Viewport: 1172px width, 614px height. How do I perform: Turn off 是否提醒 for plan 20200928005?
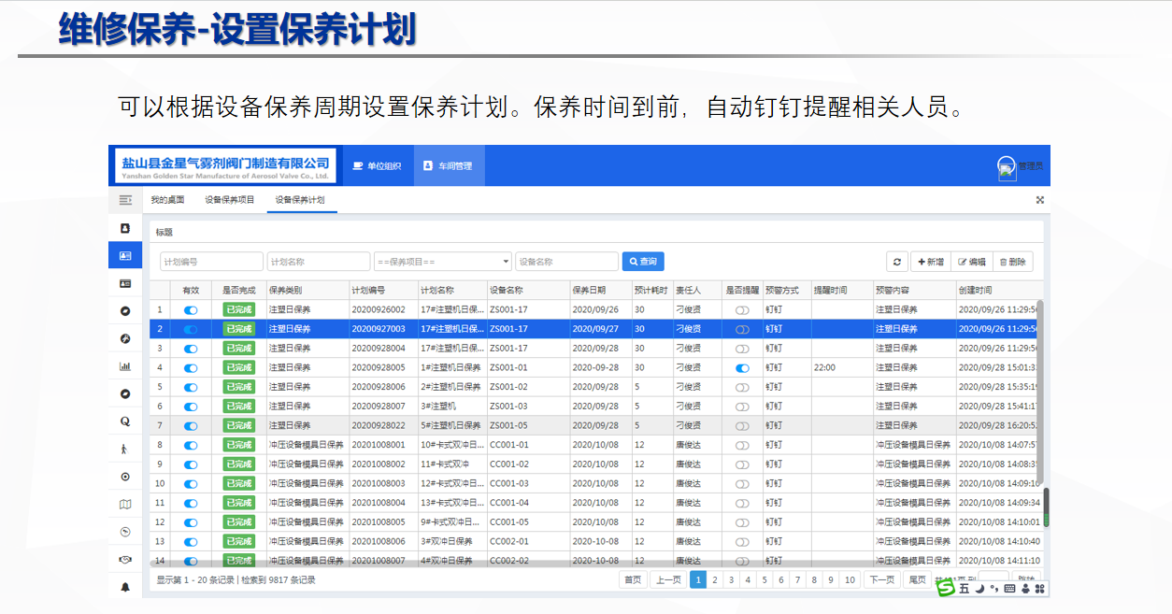742,368
